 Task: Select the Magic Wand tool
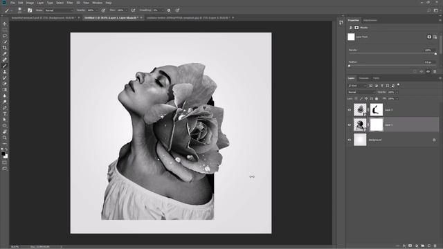5,41
